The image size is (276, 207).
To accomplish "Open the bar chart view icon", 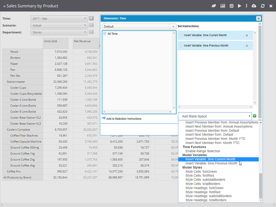I will (223, 6).
